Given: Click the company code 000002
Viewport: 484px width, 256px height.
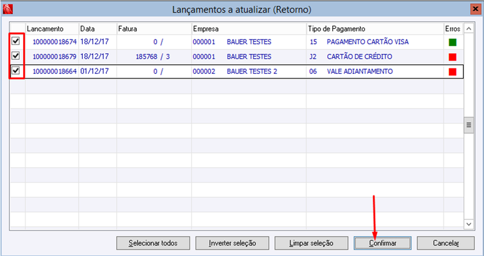Looking at the screenshot, I should click(x=204, y=71).
